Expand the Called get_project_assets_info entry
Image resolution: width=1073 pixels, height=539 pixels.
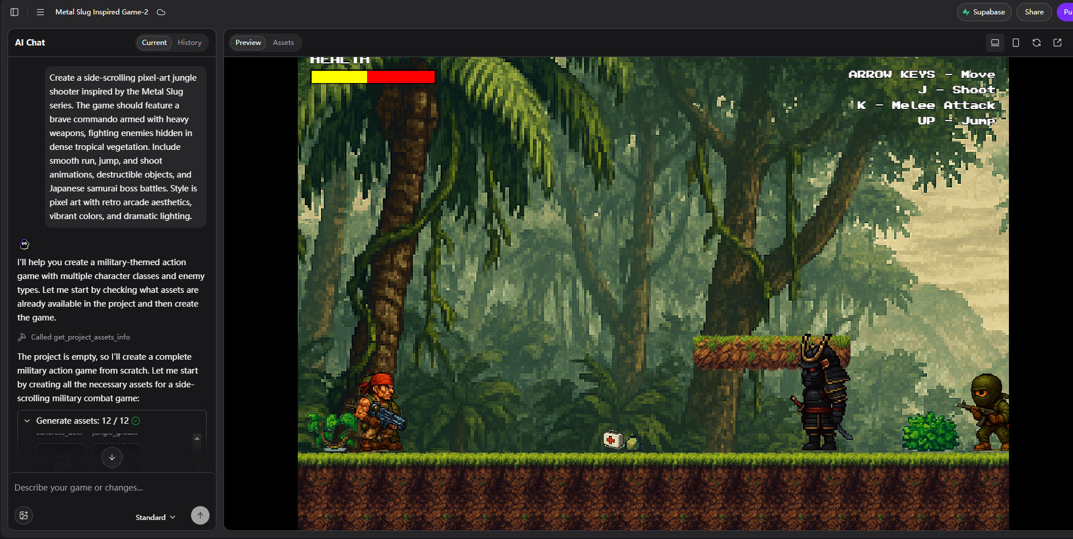point(80,337)
